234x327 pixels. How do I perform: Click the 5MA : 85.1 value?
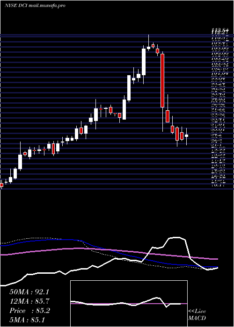tap(27, 320)
